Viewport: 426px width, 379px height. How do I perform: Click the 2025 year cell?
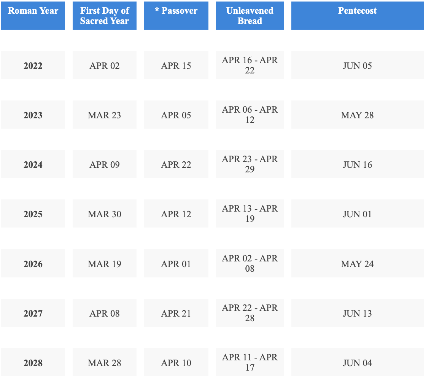(33, 214)
